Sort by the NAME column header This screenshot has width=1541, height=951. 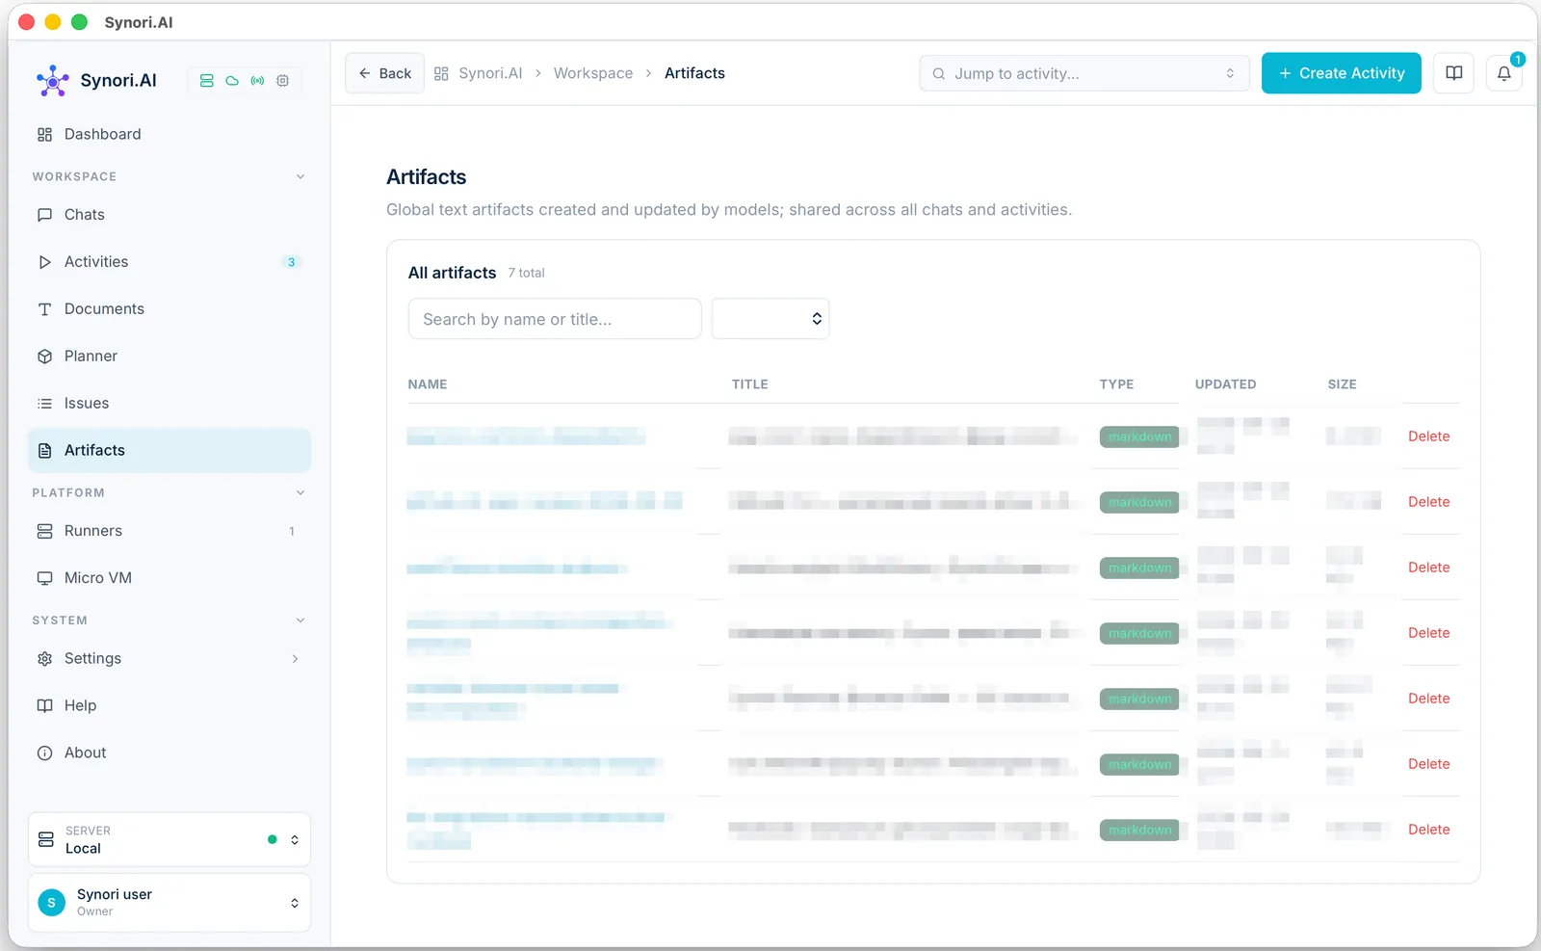coord(428,384)
